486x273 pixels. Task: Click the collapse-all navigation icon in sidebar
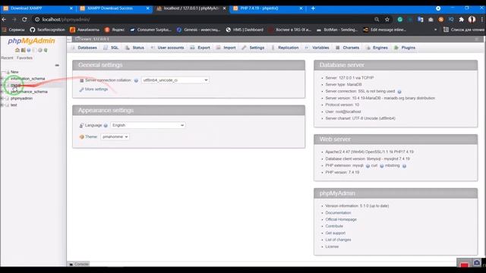click(57, 65)
